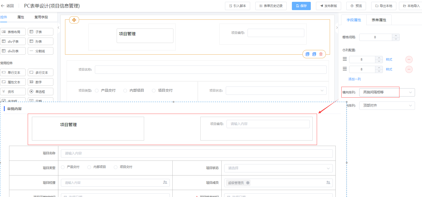
Task: Select 产品交付 radio in design canvas
Action: [97, 91]
